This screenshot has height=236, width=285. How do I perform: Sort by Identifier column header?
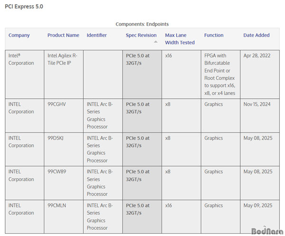[96, 35]
